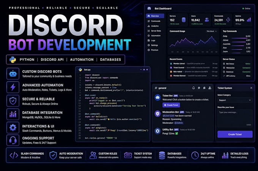
Task: Close the Ticket System panel
Action: coord(251,88)
